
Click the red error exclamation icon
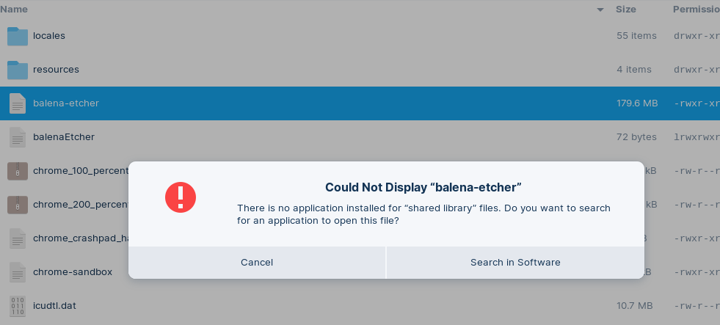tap(181, 197)
